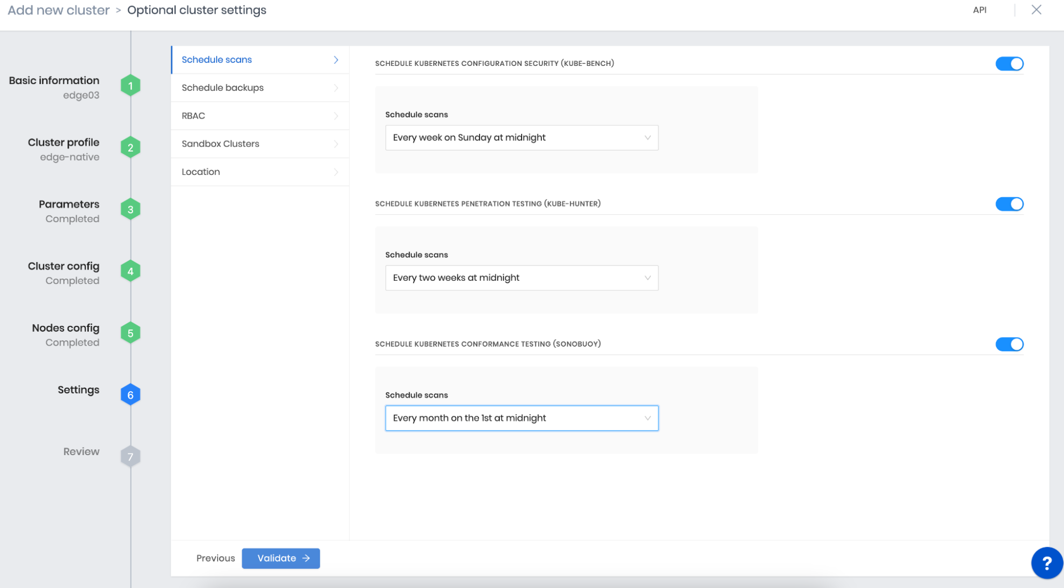
Task: Disable kube-bench configuration security scans
Action: pyautogui.click(x=1009, y=63)
